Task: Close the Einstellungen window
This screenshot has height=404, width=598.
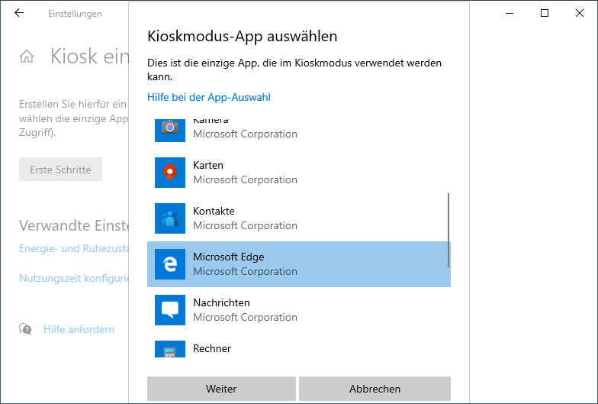Action: tap(580, 13)
